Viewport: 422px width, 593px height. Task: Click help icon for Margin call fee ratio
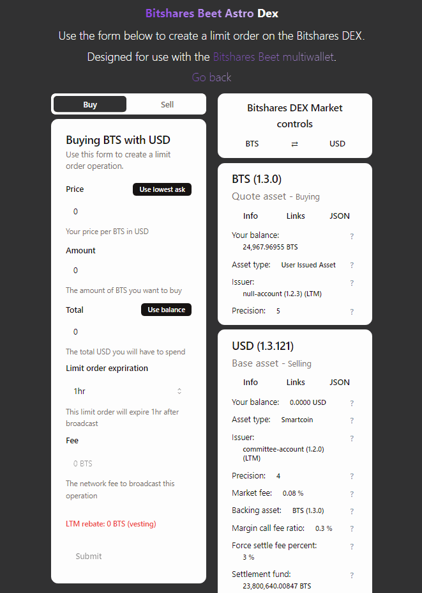pyautogui.click(x=352, y=528)
